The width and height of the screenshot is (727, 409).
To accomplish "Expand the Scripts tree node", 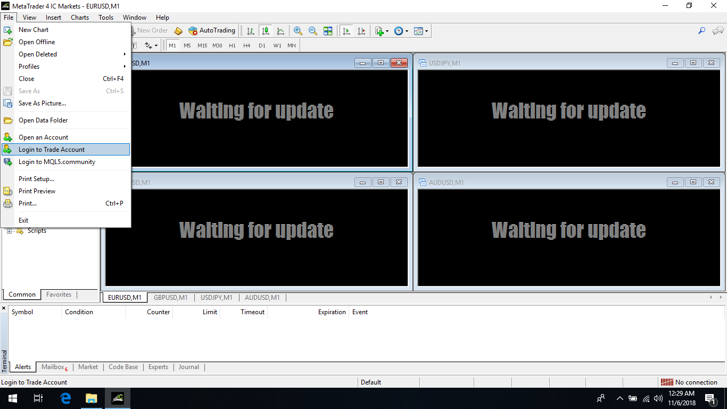I will click(x=9, y=231).
